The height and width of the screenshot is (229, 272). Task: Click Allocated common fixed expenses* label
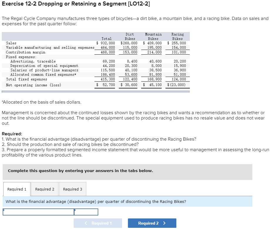[x=43, y=75]
